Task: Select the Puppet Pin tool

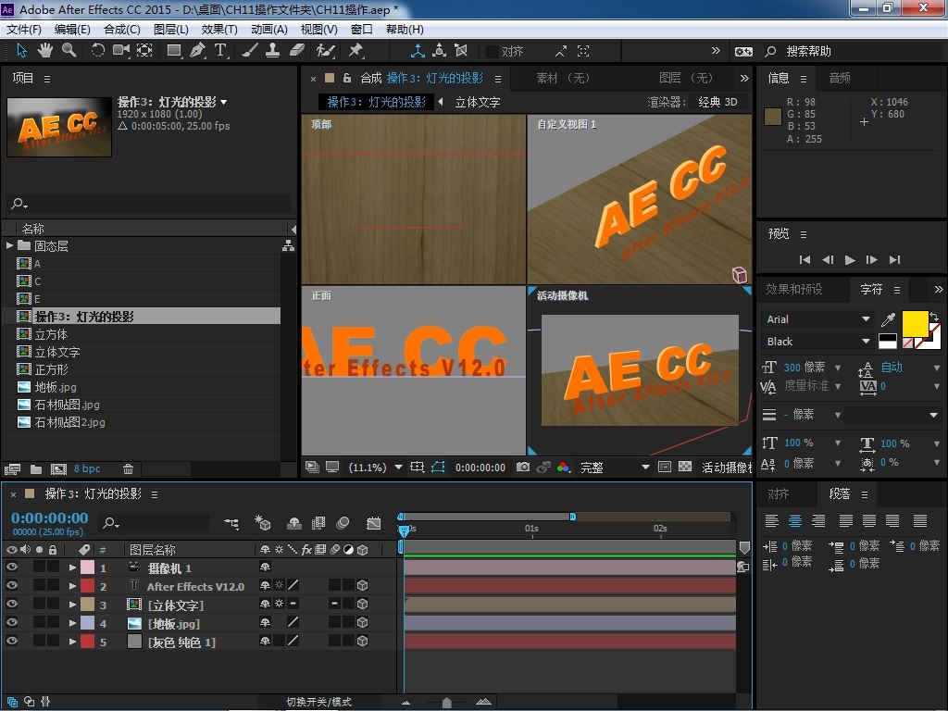Action: (356, 50)
